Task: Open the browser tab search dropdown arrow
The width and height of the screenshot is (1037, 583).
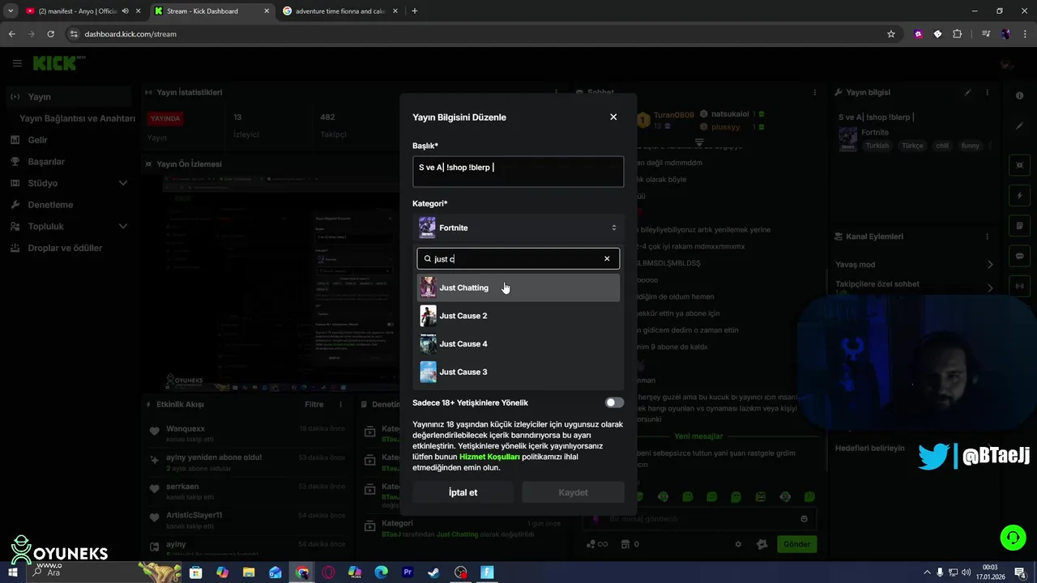Action: [x=11, y=11]
